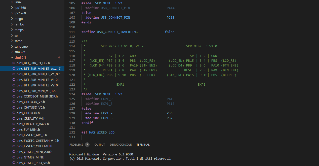The image size is (319, 166).
Task: Collapse the stm32f1 folder chevron
Action: click(12, 57)
